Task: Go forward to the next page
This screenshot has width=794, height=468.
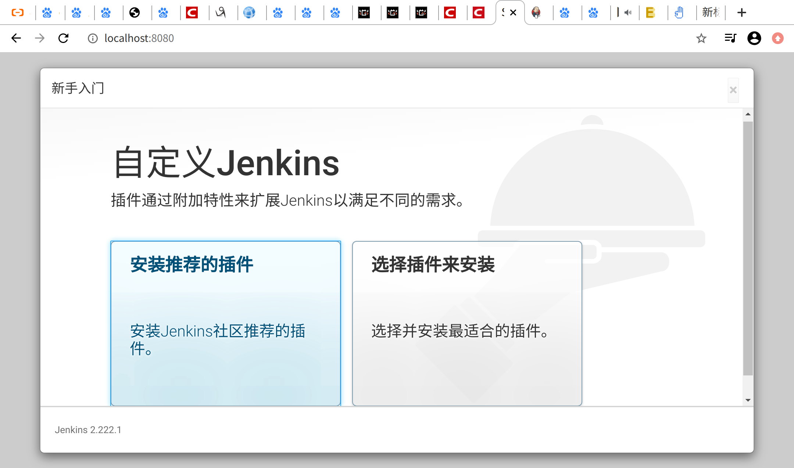Action: [x=40, y=38]
